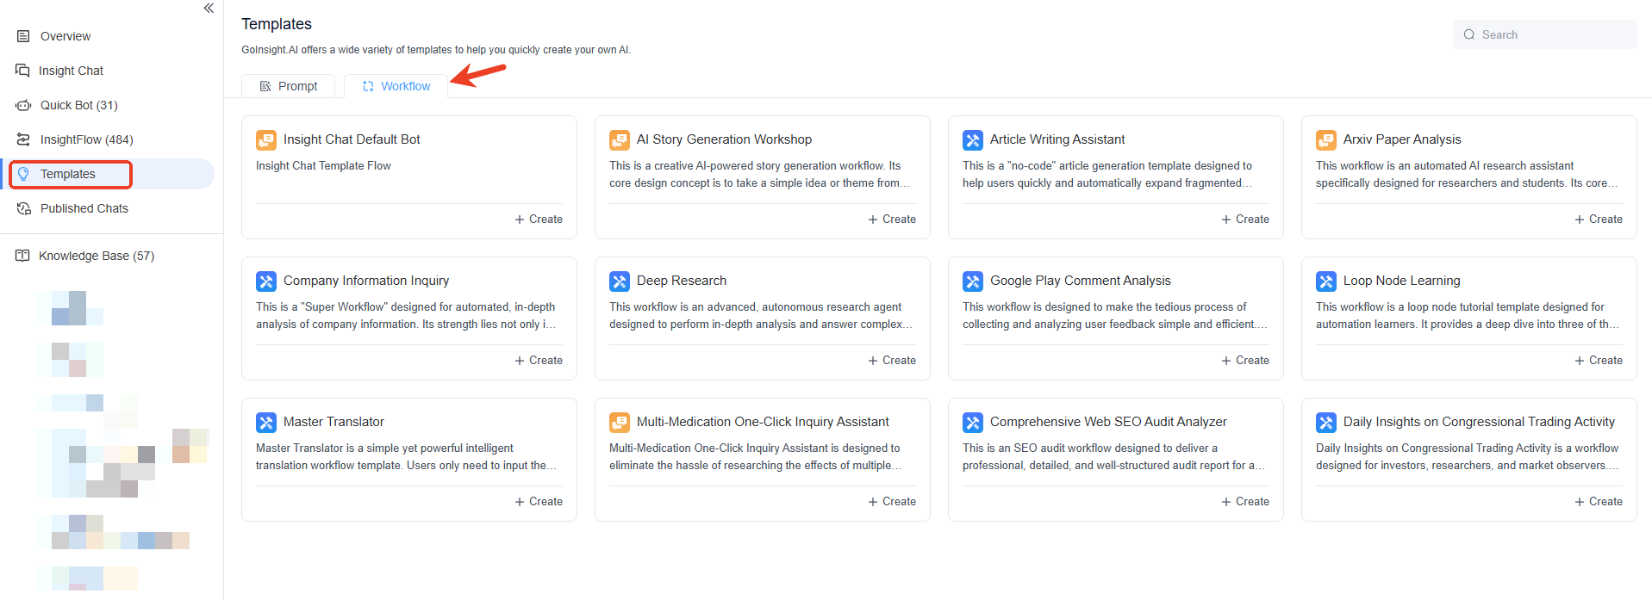Create from Company Information Inquiry template

(x=539, y=361)
